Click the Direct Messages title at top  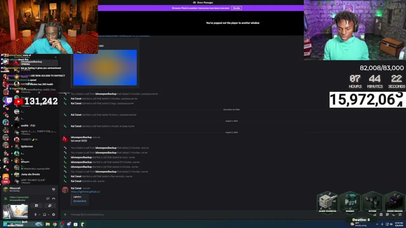point(205,3)
